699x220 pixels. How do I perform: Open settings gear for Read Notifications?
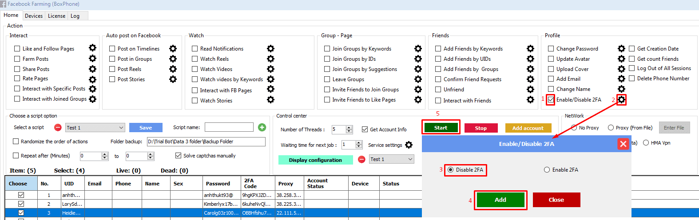point(270,48)
